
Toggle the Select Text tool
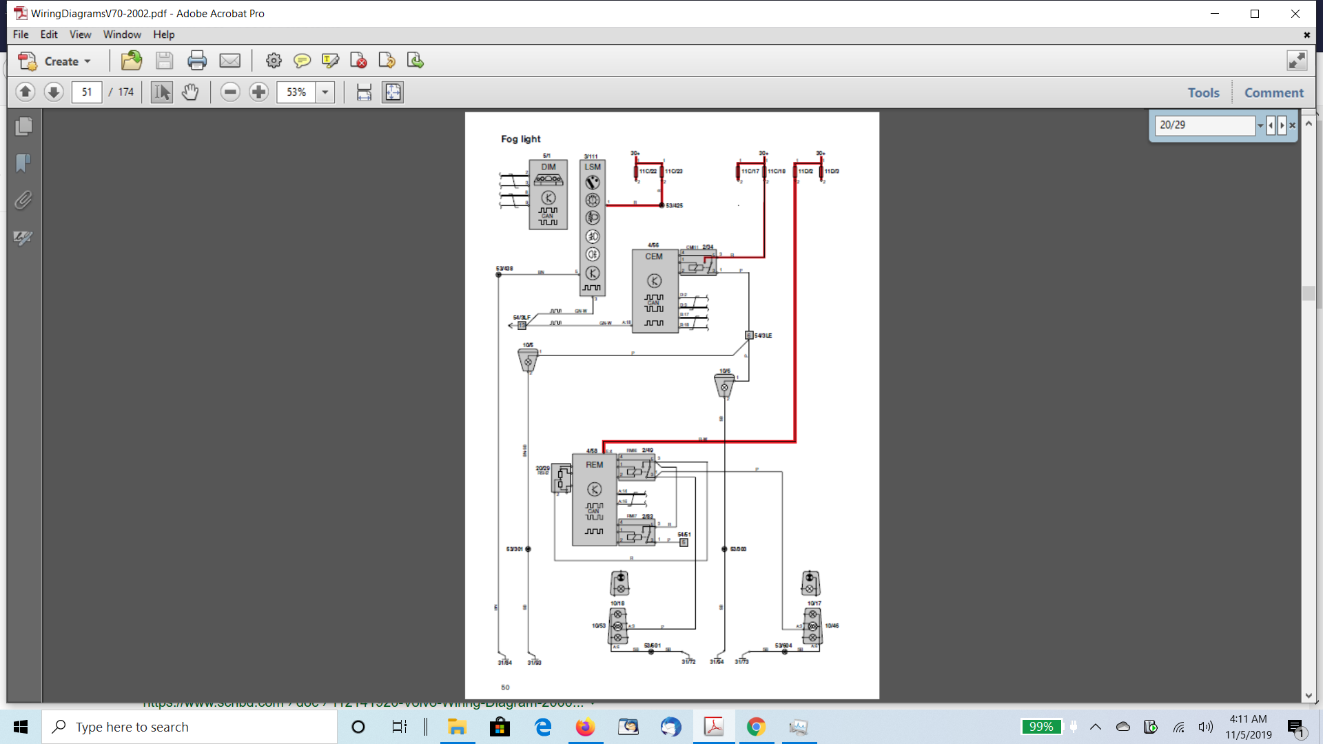pos(162,92)
